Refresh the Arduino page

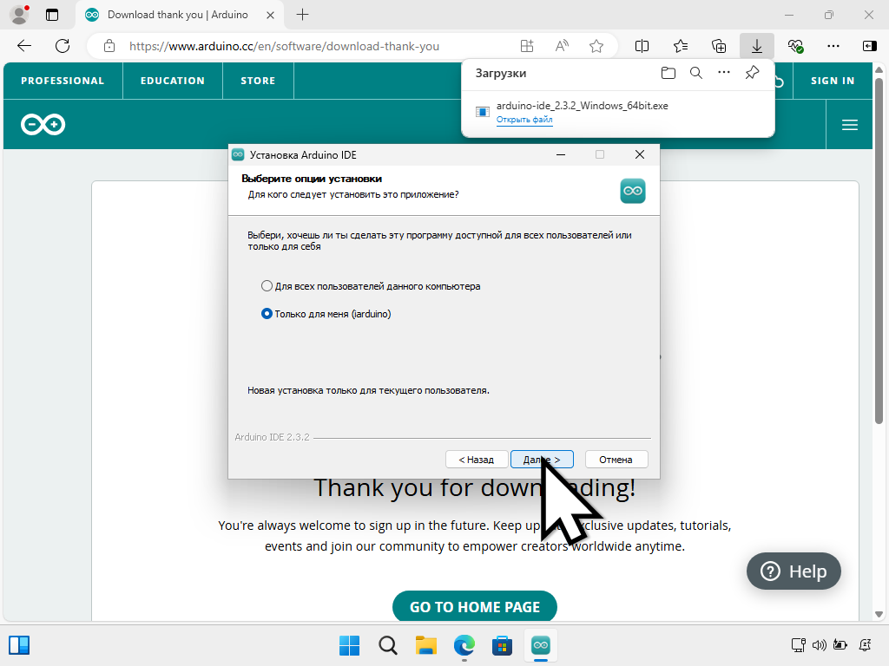point(63,46)
